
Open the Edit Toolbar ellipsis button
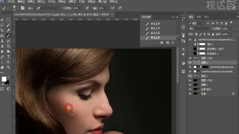click(2, 72)
